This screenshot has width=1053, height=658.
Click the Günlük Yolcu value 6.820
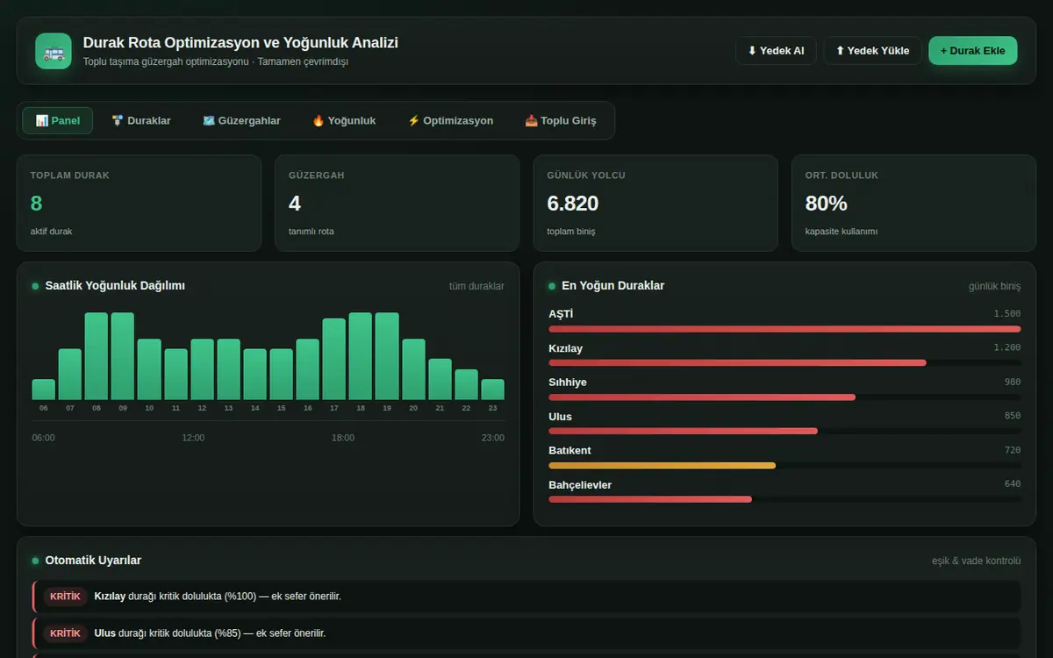573,204
